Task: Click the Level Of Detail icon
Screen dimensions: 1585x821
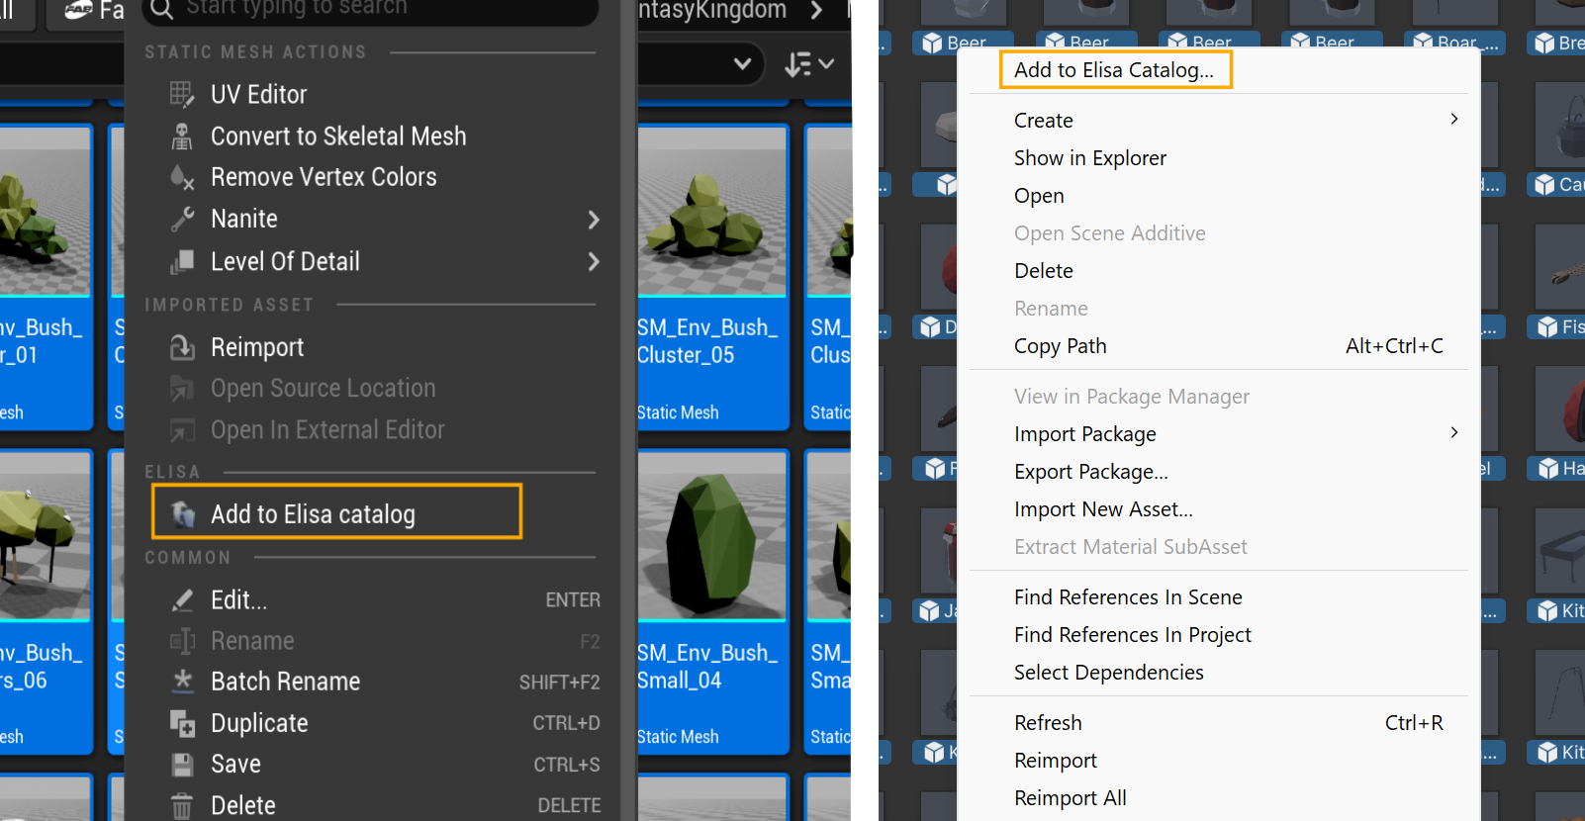Action: (182, 261)
